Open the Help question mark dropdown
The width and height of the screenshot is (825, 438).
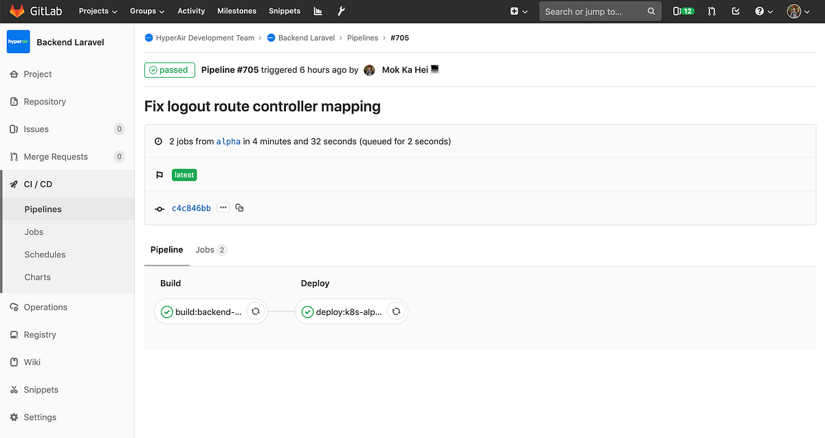tap(764, 11)
